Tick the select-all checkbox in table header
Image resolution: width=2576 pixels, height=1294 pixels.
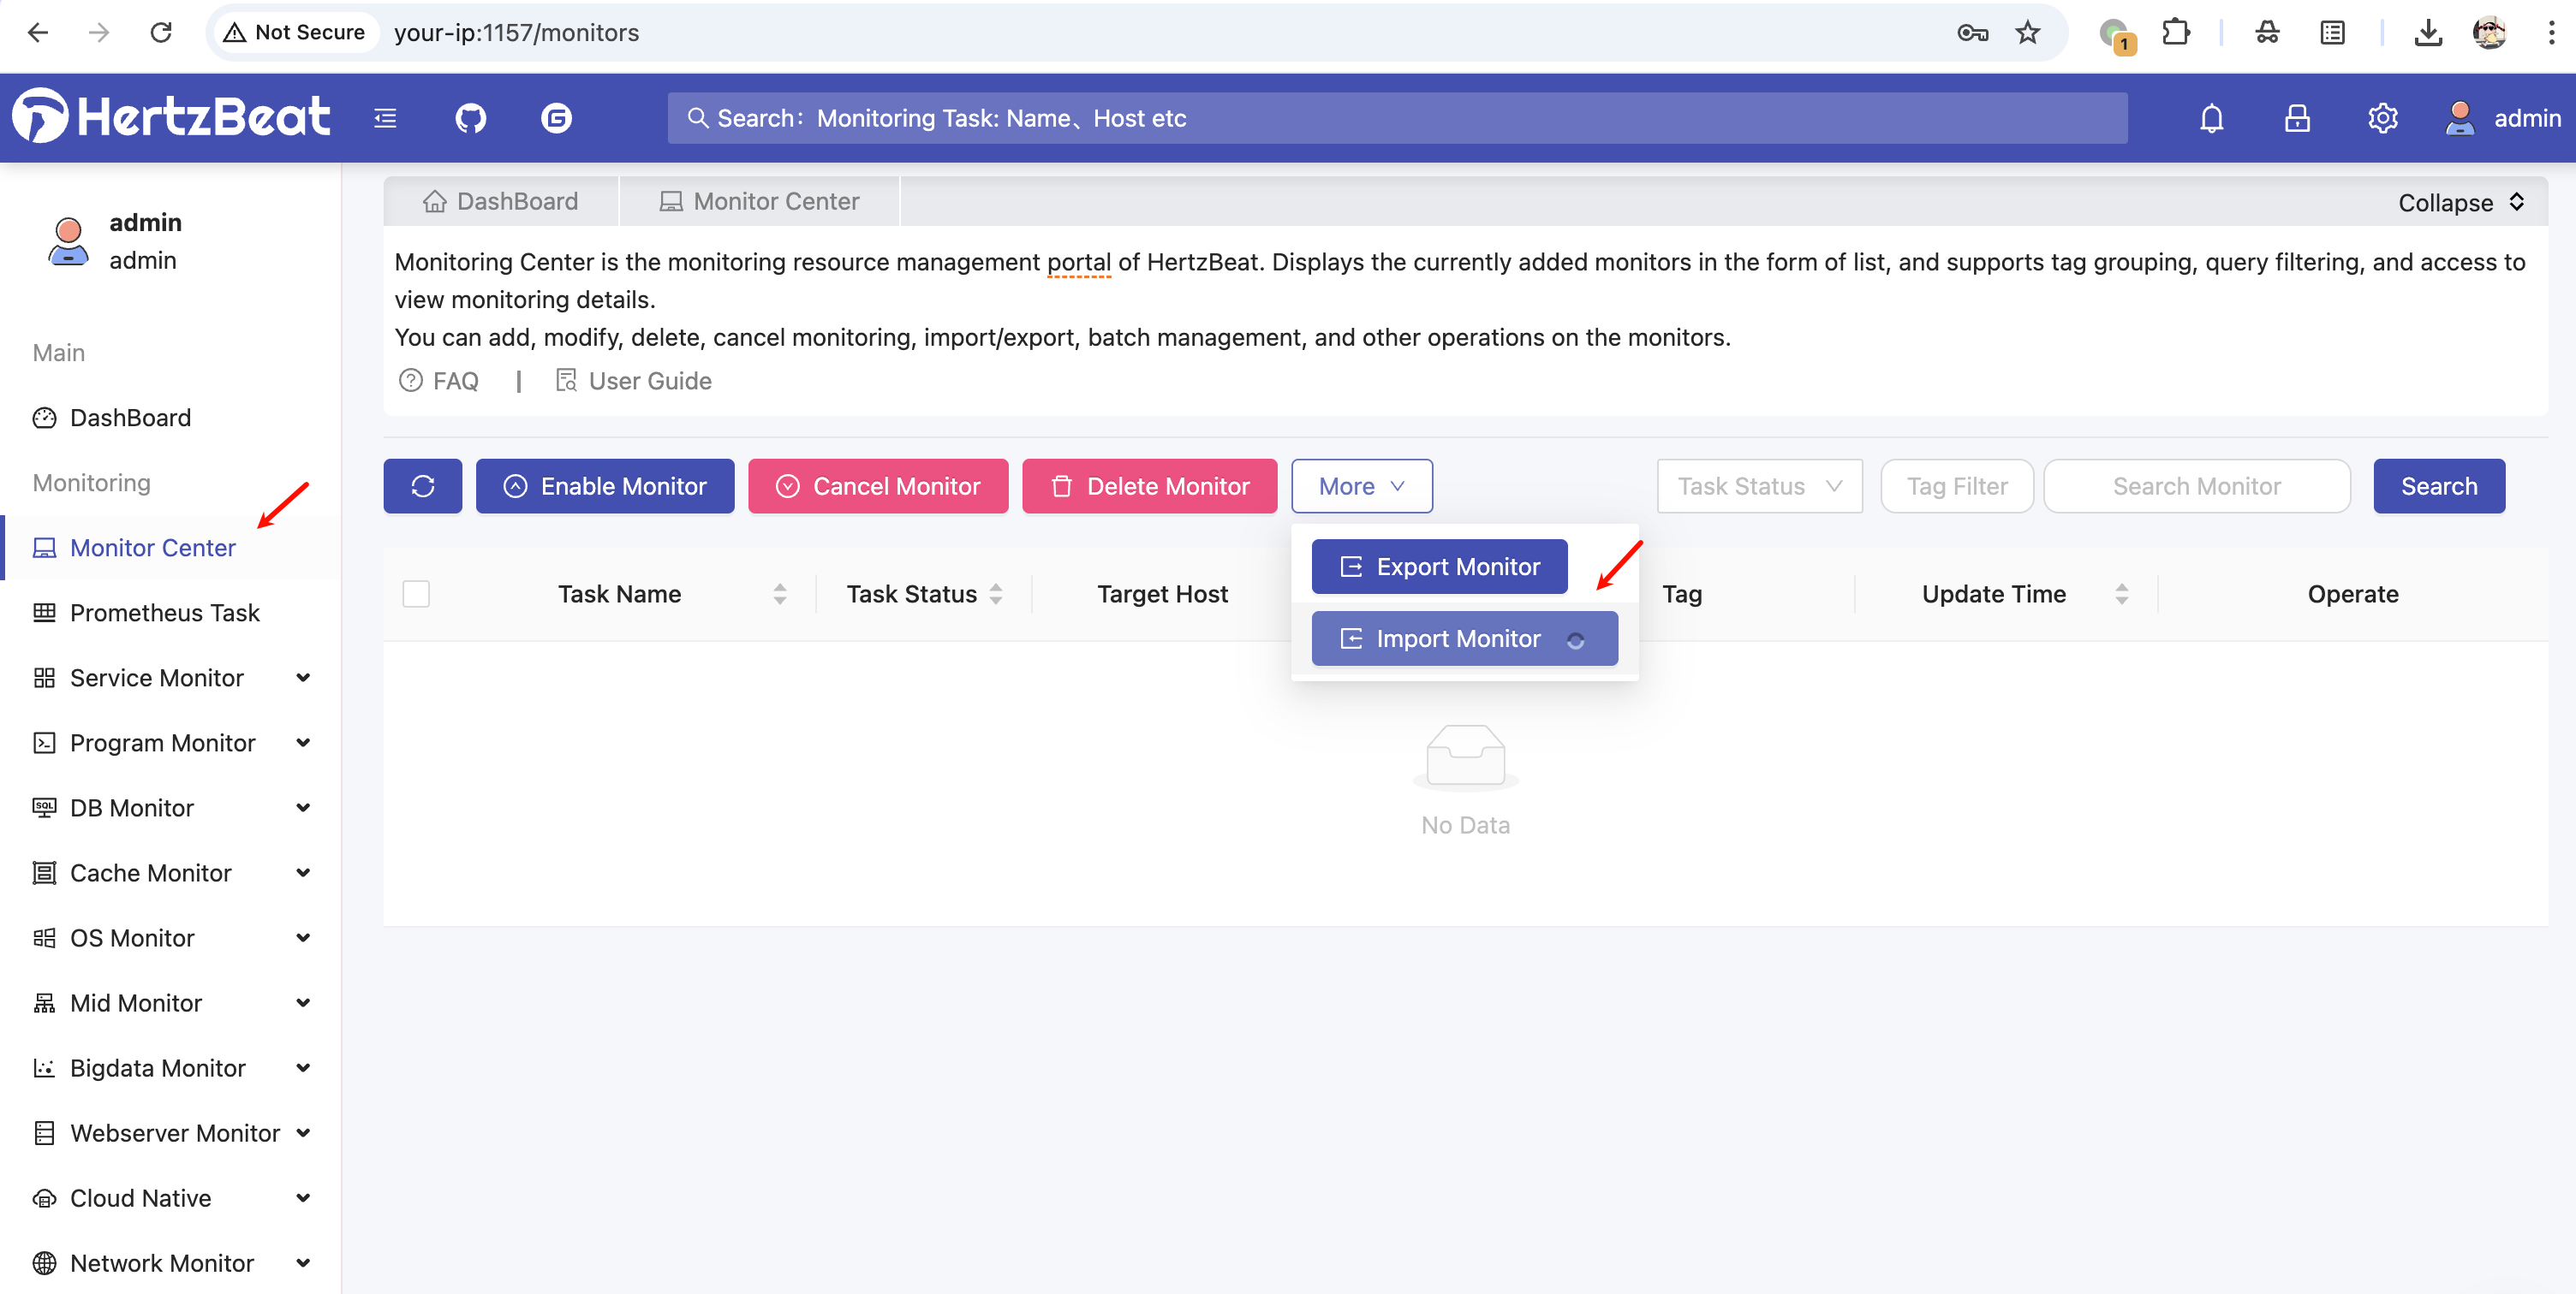pyautogui.click(x=416, y=594)
